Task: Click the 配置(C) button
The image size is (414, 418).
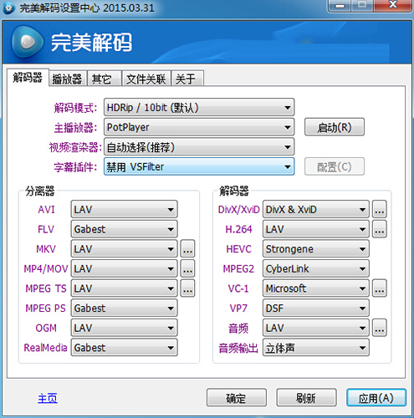Action: (x=335, y=166)
